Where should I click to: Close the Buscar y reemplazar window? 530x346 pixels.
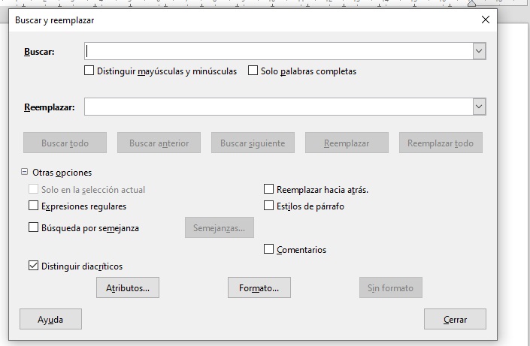tap(486, 20)
